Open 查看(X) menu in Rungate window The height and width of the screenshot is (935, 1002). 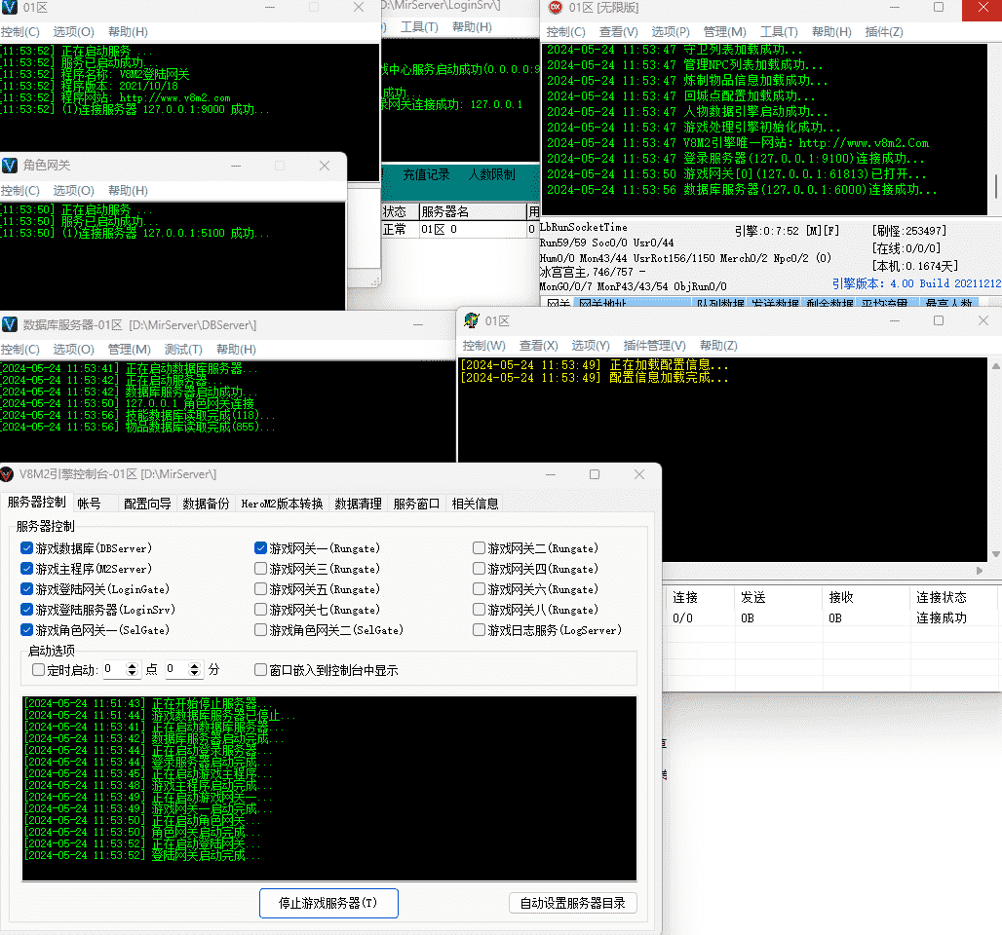(x=539, y=346)
